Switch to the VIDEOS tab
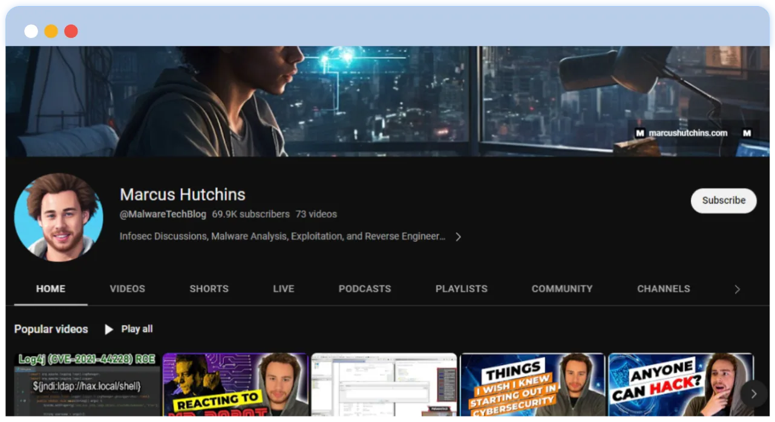 127,288
